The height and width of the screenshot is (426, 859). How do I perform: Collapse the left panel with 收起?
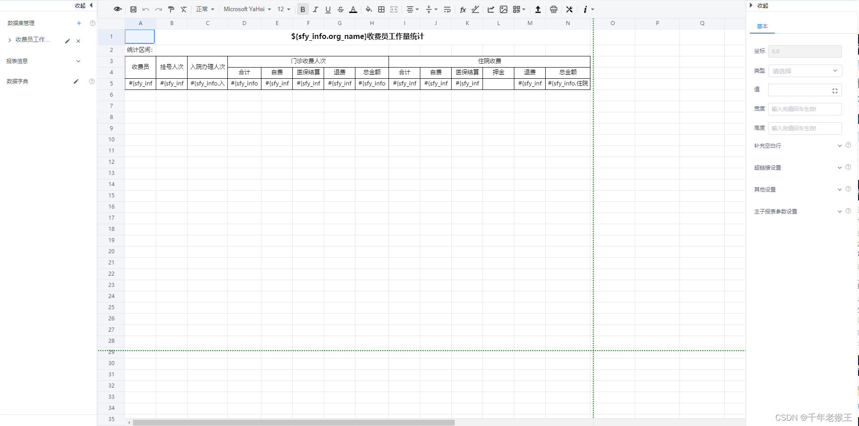tap(84, 5)
